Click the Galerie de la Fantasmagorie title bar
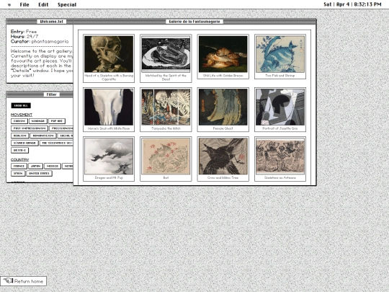Viewport: 389px width, 292px height. point(194,22)
